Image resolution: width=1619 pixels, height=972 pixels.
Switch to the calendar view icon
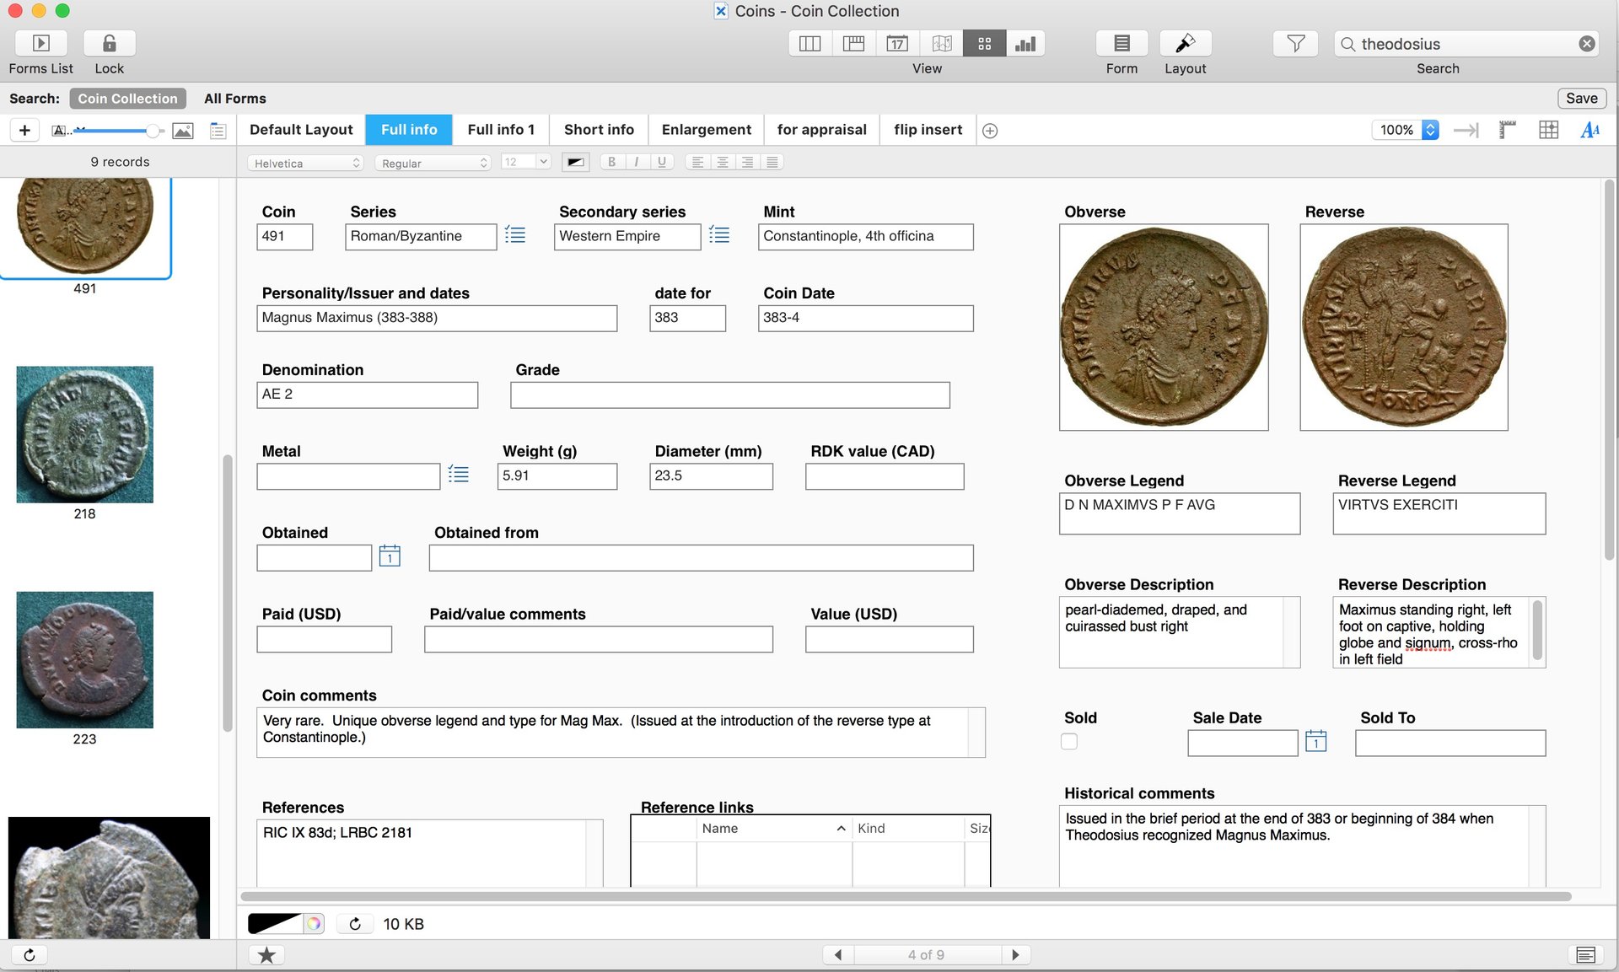tap(897, 44)
